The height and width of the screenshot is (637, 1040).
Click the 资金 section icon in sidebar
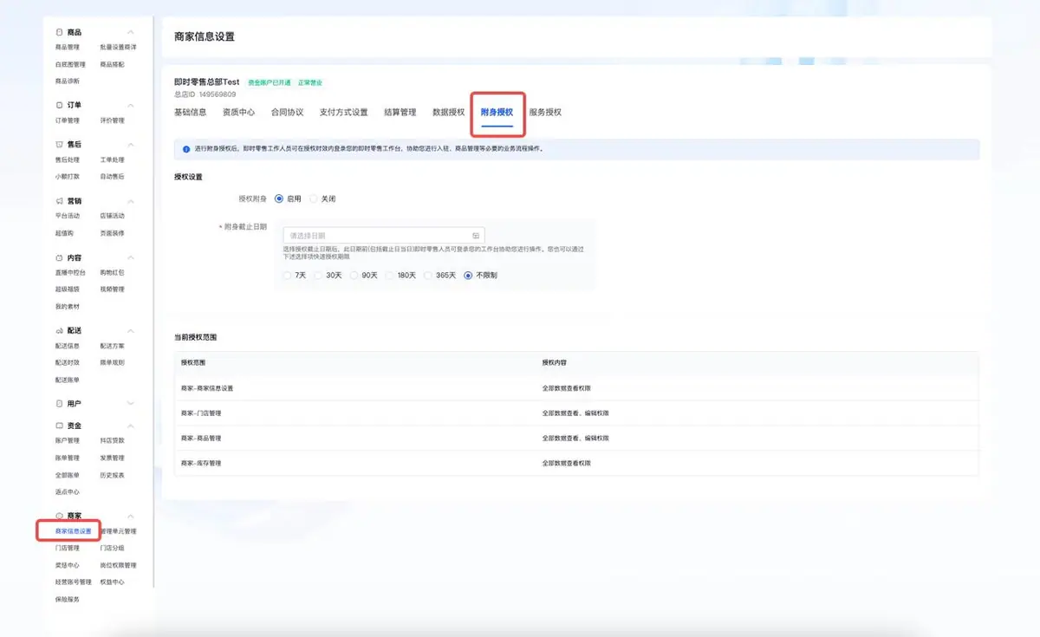59,426
